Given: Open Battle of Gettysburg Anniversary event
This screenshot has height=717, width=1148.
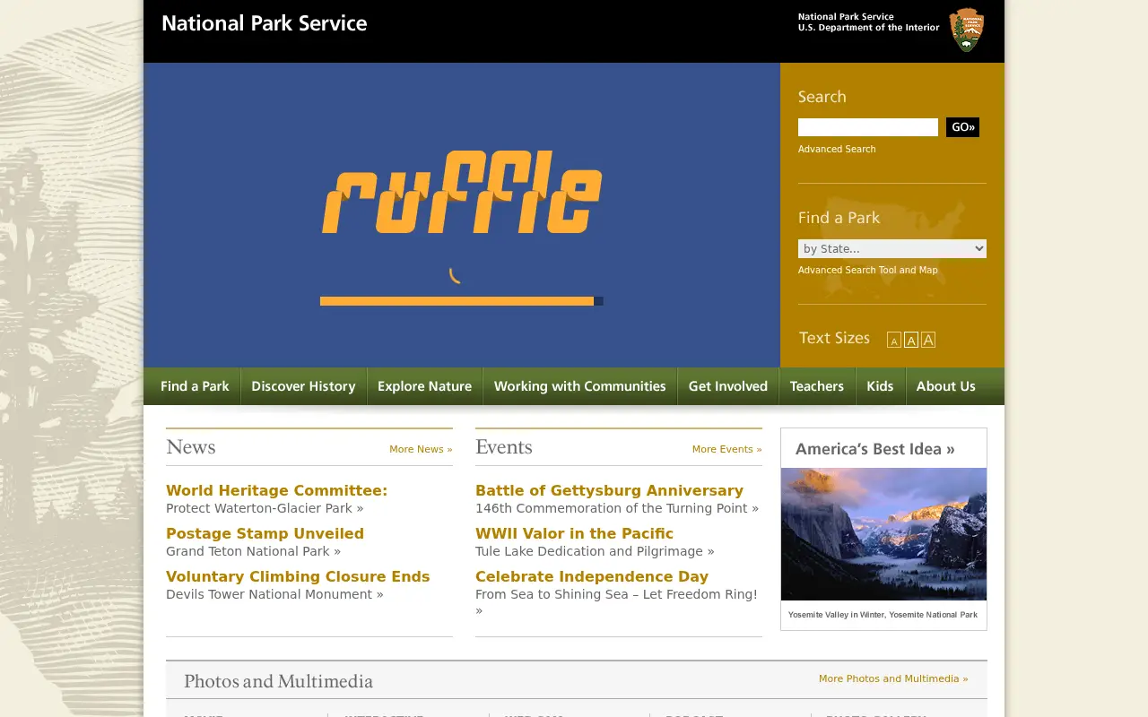Looking at the screenshot, I should 609,490.
